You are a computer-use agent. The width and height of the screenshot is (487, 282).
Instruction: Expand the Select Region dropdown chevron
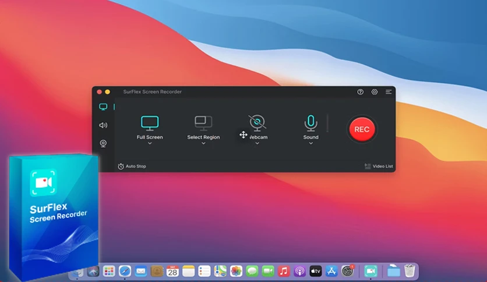[x=203, y=143]
